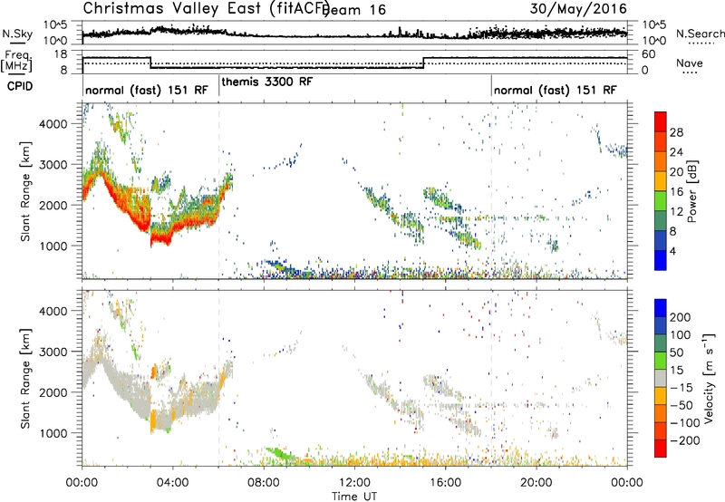This screenshot has height=502, width=725.
Task: Click the 'CPID' label
Action: 20,86
